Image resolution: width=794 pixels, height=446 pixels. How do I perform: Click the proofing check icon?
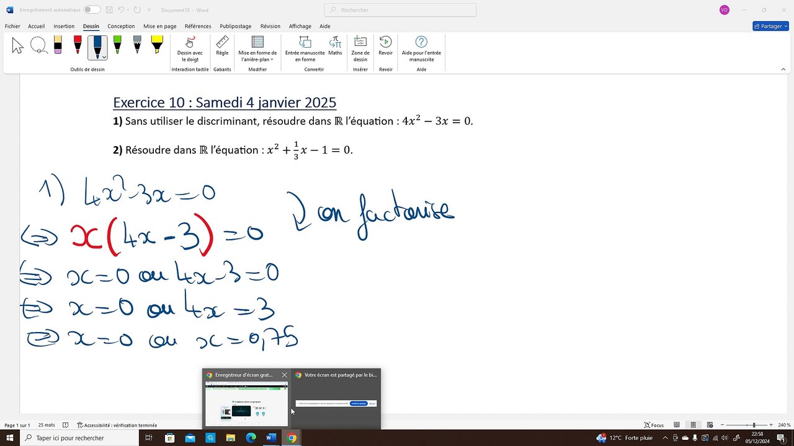click(x=66, y=425)
